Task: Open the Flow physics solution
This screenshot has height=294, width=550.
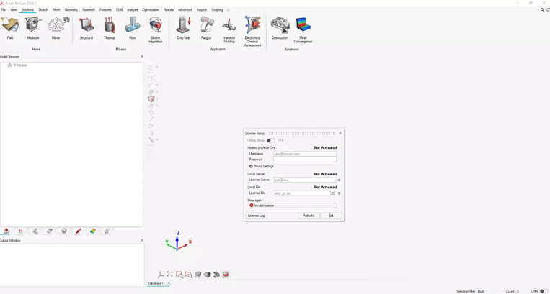Action: pos(132,28)
